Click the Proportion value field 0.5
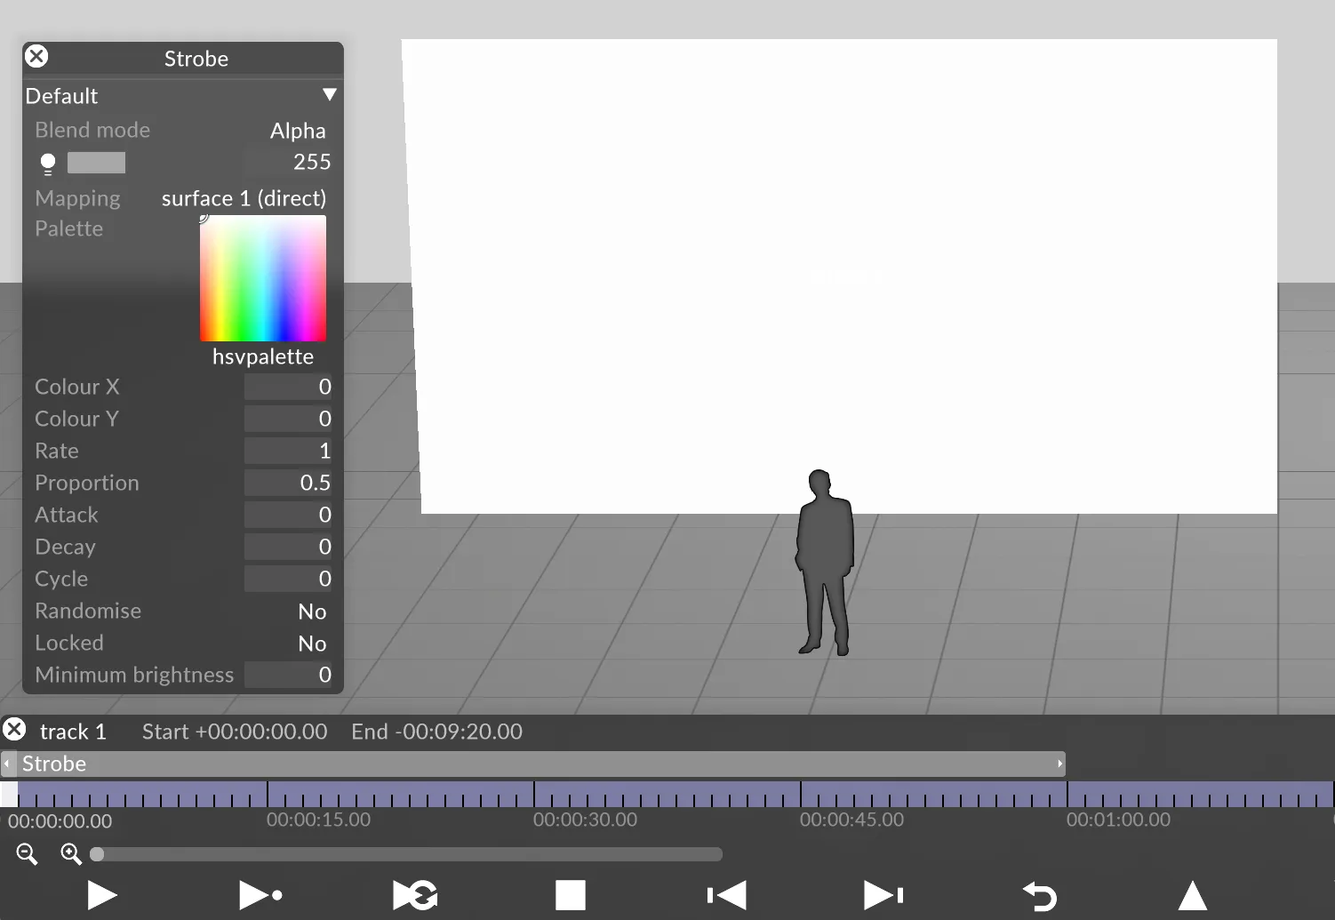This screenshot has width=1335, height=920. tap(288, 483)
